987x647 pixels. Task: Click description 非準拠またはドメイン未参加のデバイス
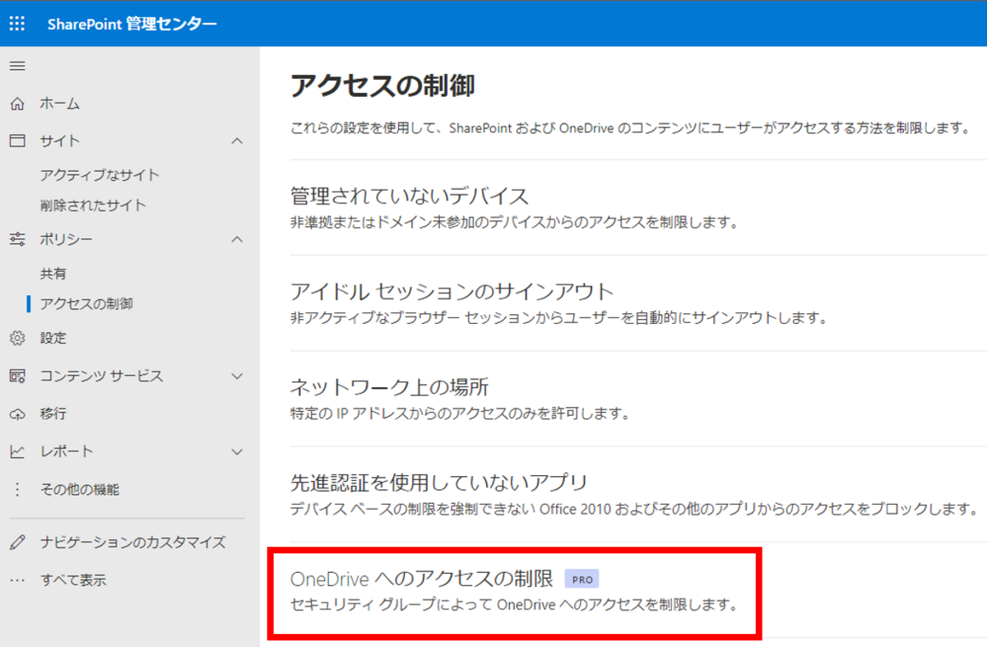[514, 223]
